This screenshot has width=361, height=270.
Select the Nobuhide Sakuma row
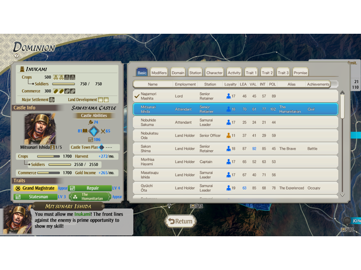236,123
